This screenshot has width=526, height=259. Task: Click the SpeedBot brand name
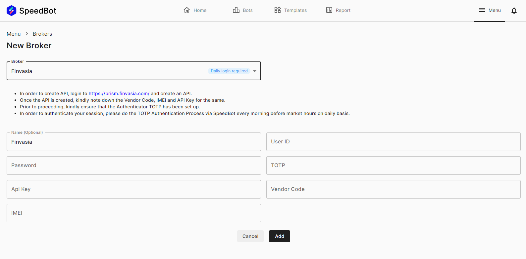38,11
